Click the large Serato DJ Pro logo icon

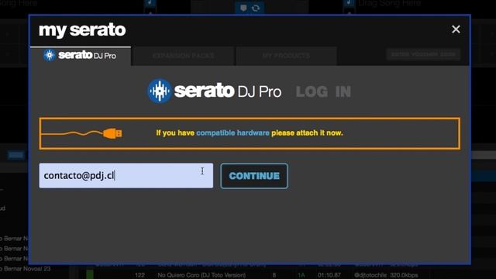[x=160, y=91]
